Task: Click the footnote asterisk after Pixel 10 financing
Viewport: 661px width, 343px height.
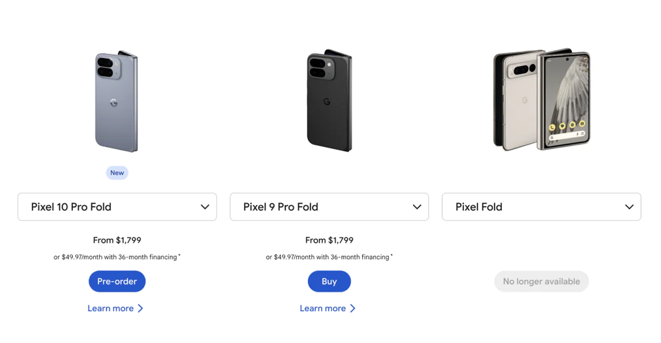Action: tap(179, 256)
